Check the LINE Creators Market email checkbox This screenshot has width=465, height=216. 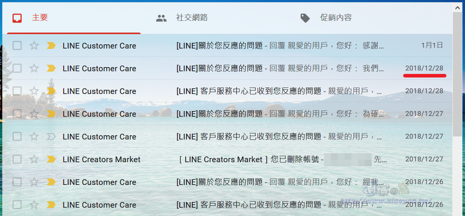click(x=17, y=159)
